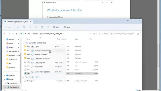Click the Cut scissors icon in toolbar
The width and height of the screenshot is (161, 91).
(x=18, y=27)
